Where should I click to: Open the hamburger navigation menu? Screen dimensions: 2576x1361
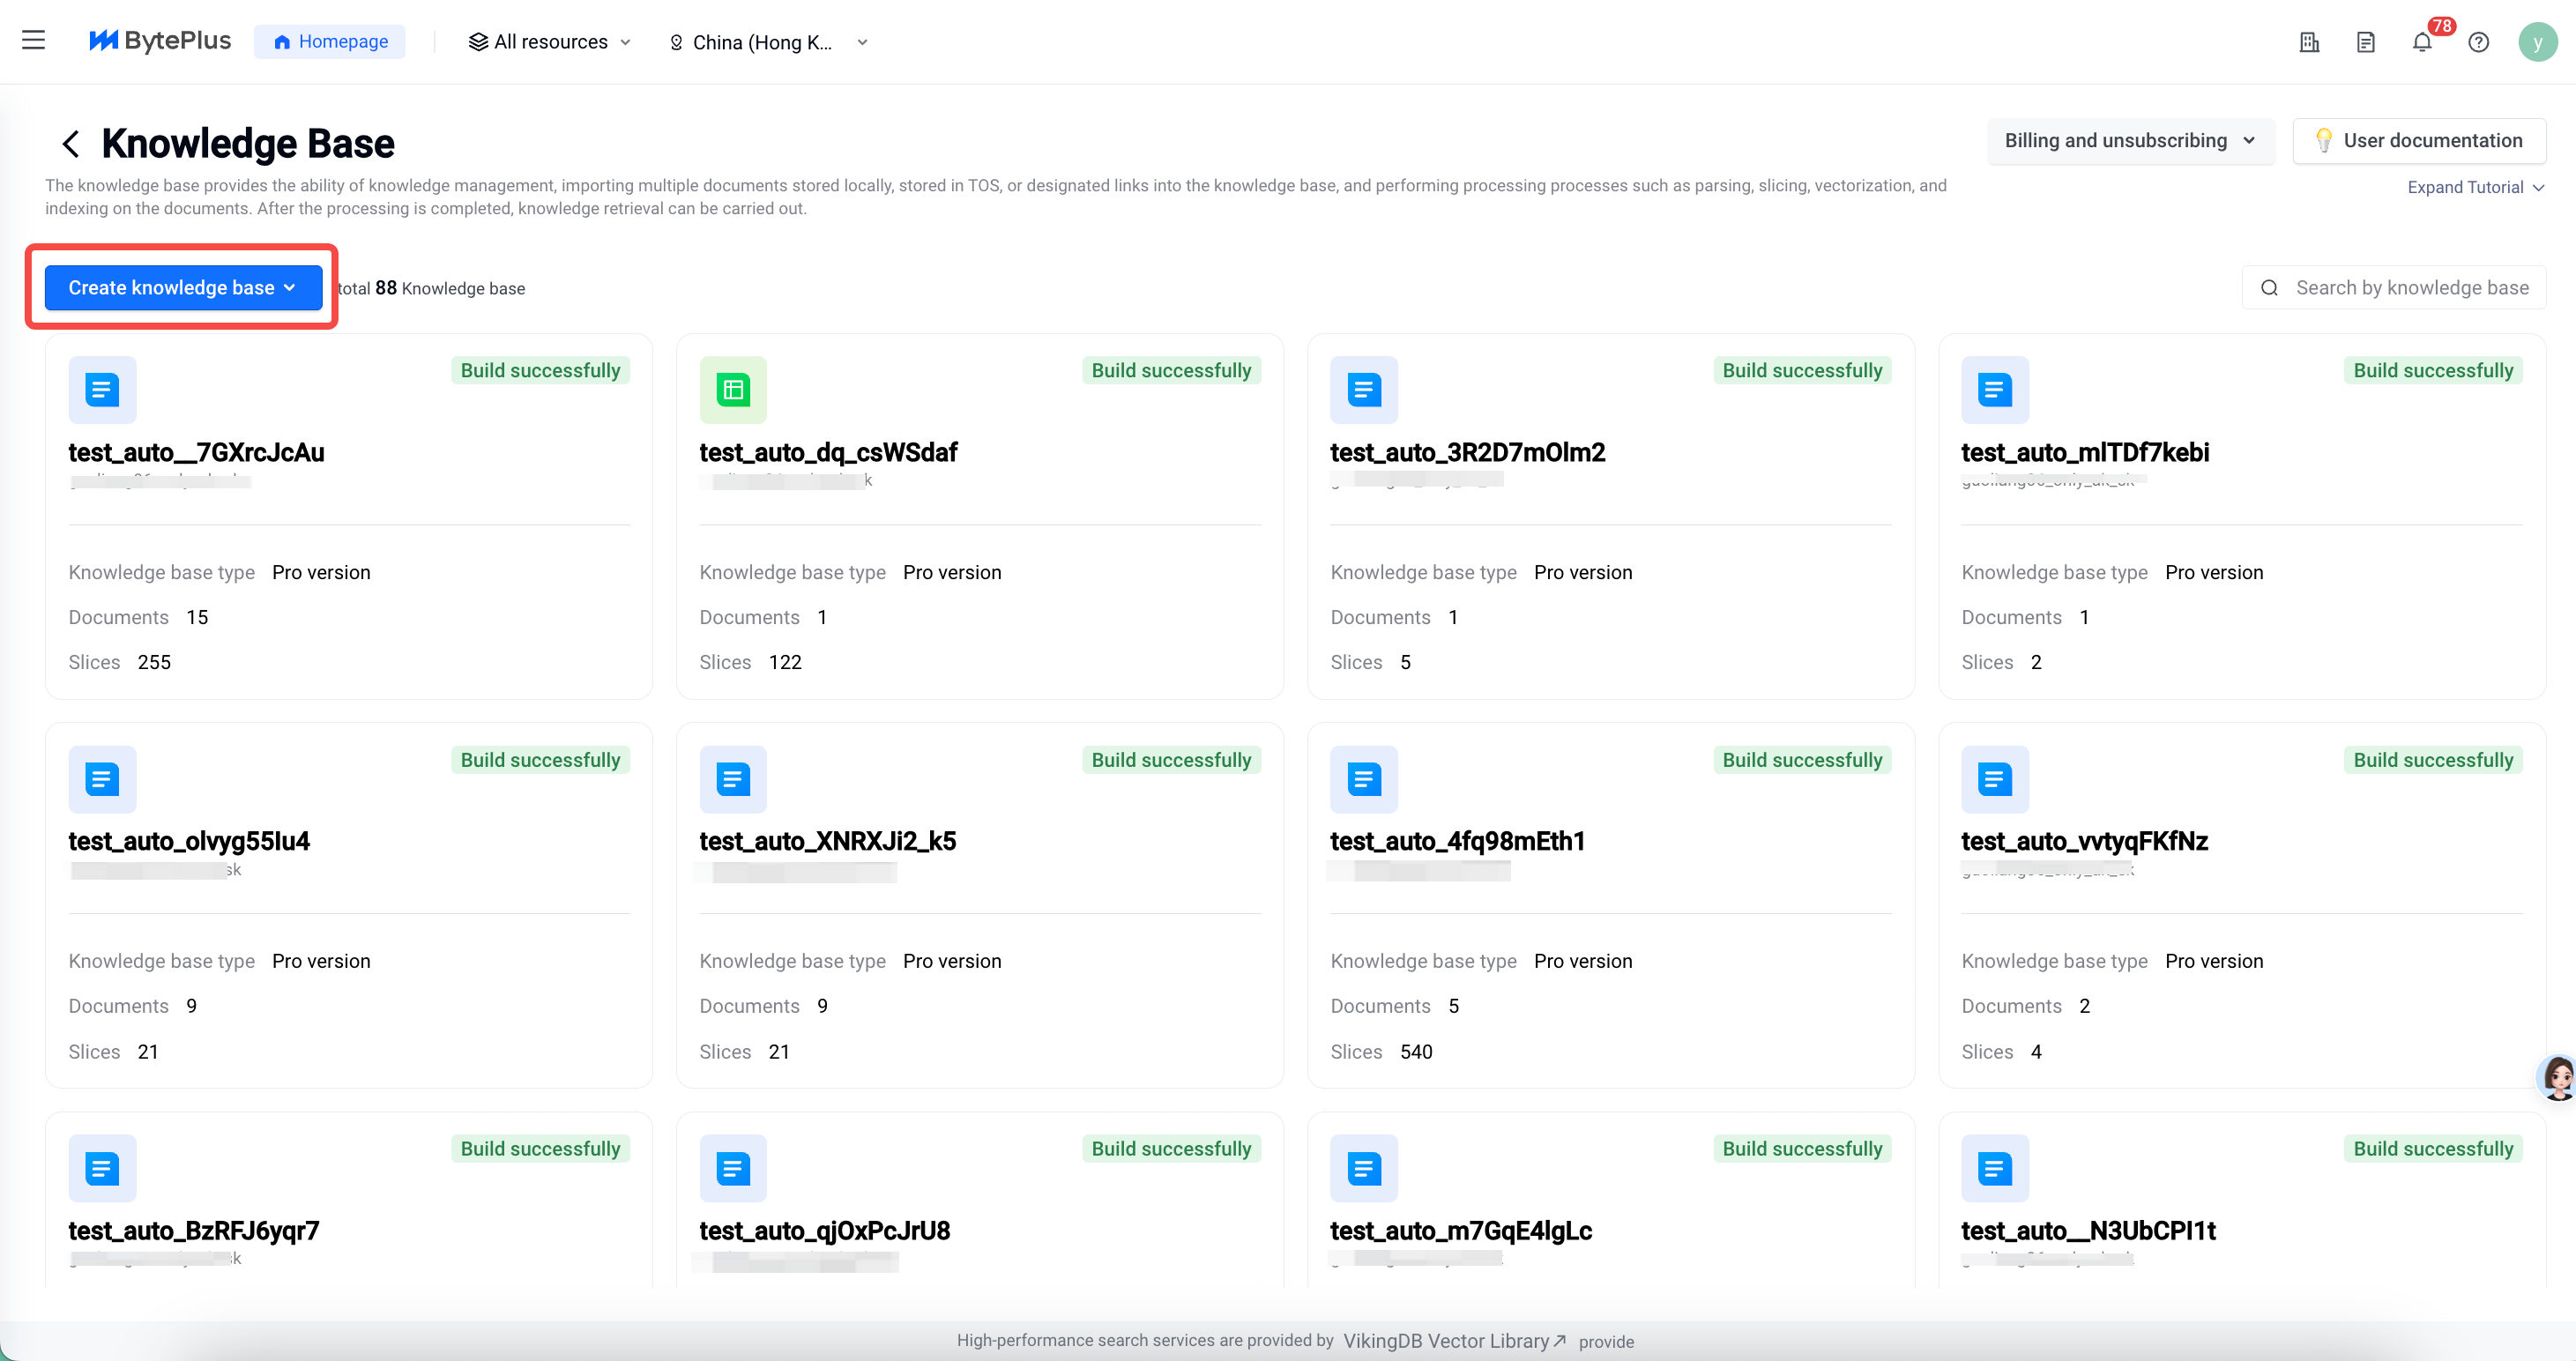pos(33,41)
